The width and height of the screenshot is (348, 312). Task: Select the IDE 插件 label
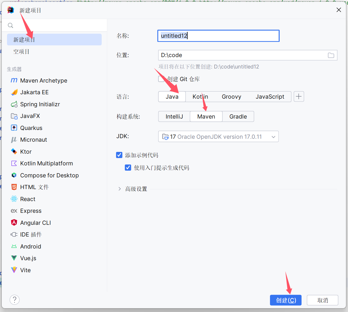31,234
